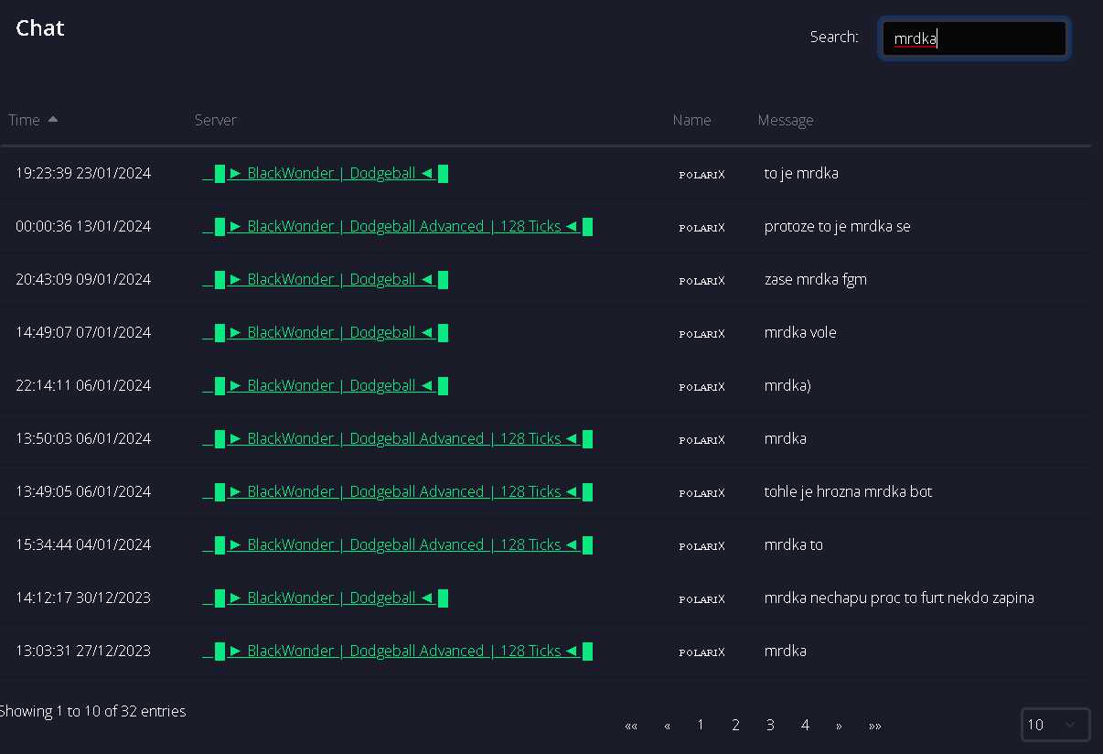Click the 'Showing 1 to 10 of 32 entries' text
The width and height of the screenshot is (1103, 754).
pos(92,711)
